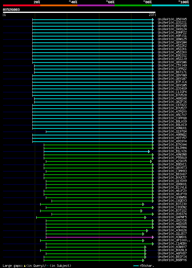Select the UniRef100_A5Z2K0 label

[172, 52]
